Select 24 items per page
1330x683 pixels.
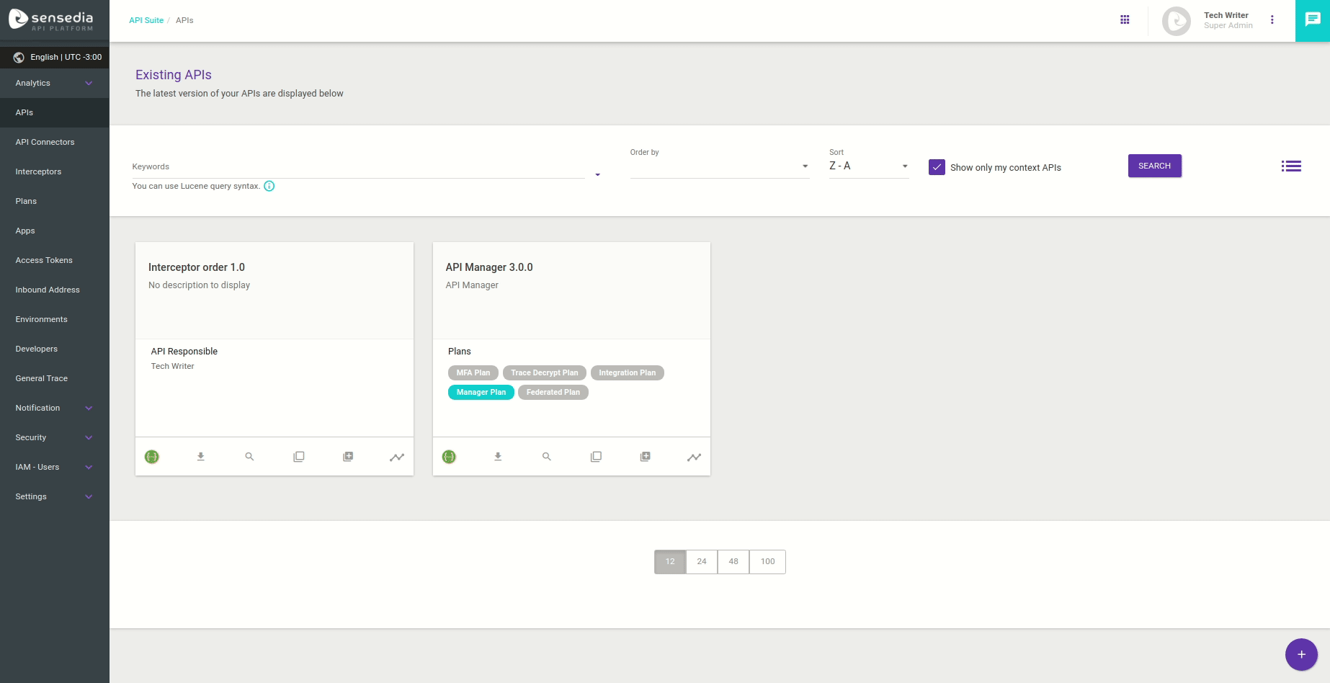tap(702, 562)
